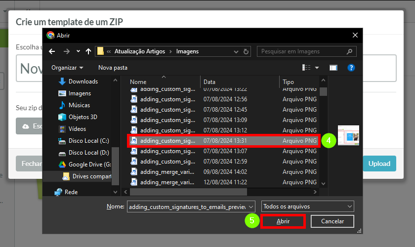Select adding_merge_vari file dated 12/08/2024 11:22
This screenshot has height=247, width=415.
tap(223, 182)
